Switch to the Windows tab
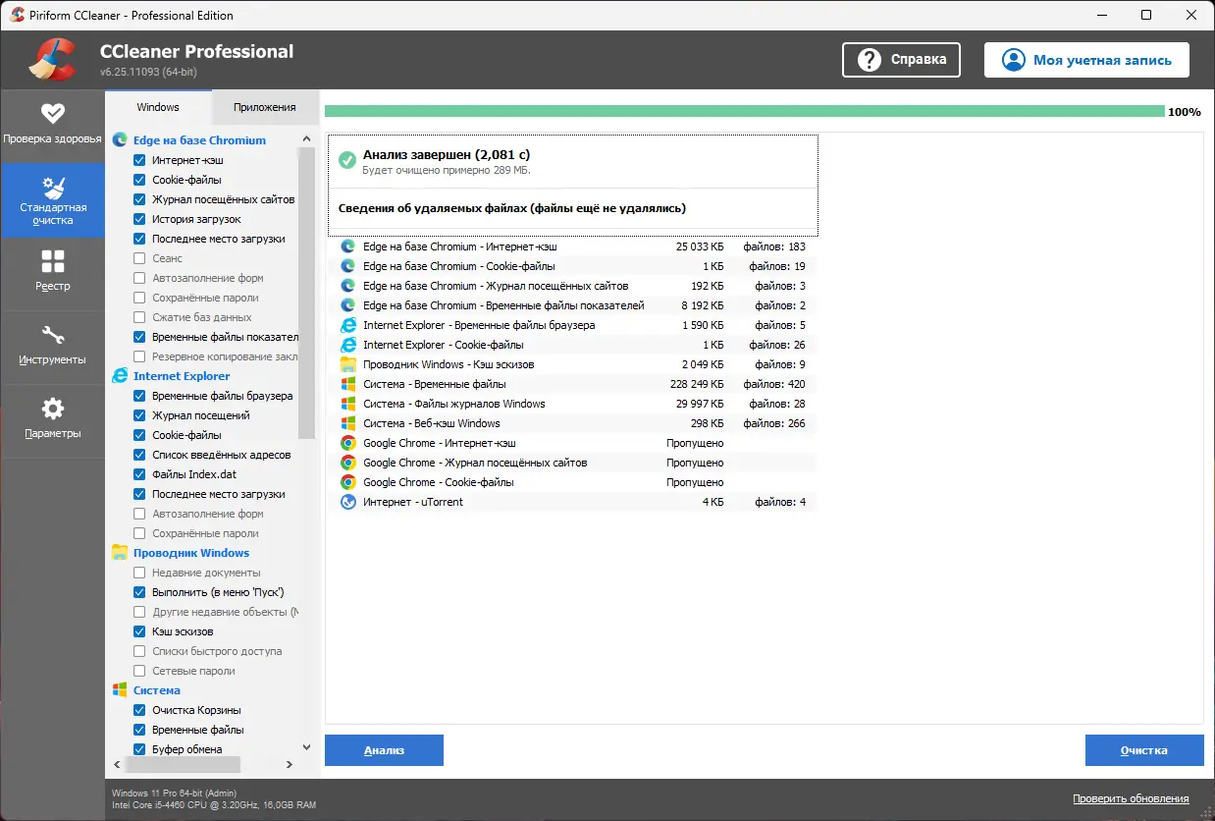 [x=157, y=107]
